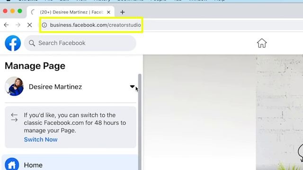Close the Desiree Martinez Facebook tab
The image size is (303, 170).
tap(108, 12)
